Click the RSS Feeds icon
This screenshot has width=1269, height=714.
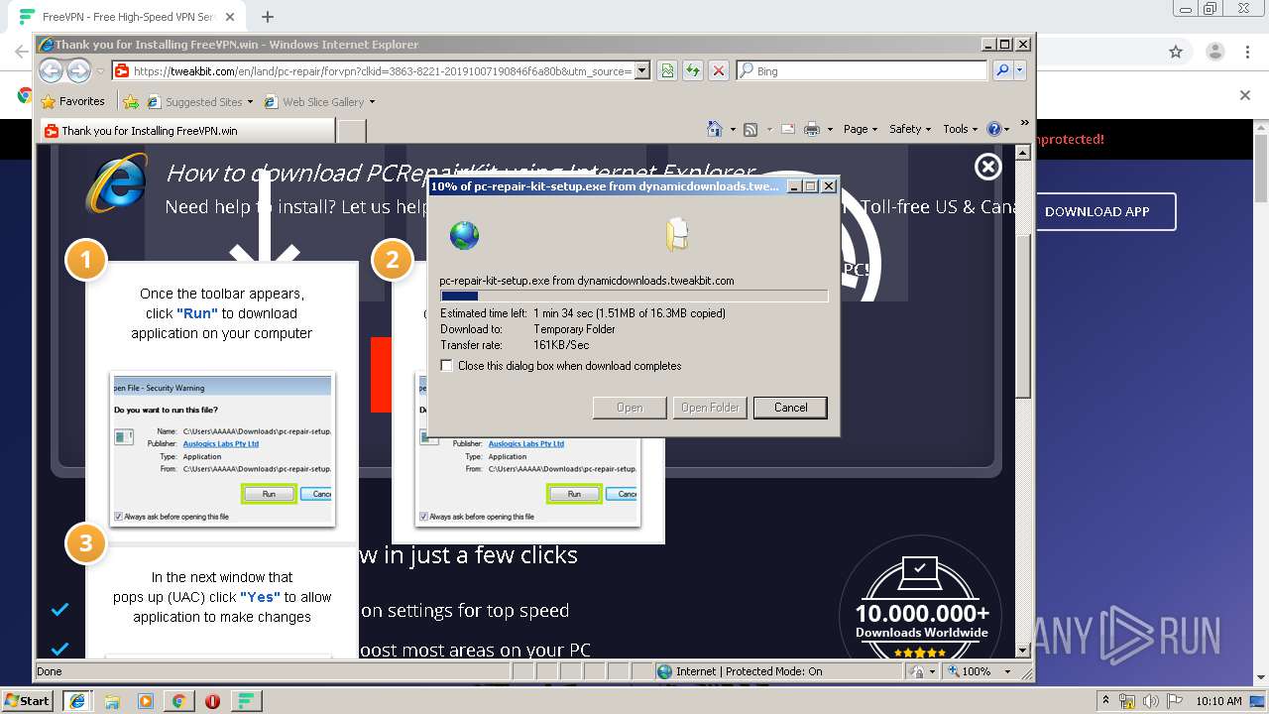(x=750, y=129)
